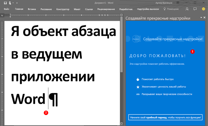
Task: Click the text 'Увеличивает ценность вашей работы'
Action: pos(164,87)
